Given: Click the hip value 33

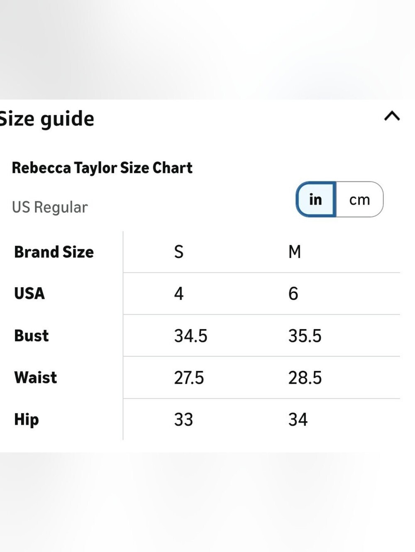Looking at the screenshot, I should [183, 420].
